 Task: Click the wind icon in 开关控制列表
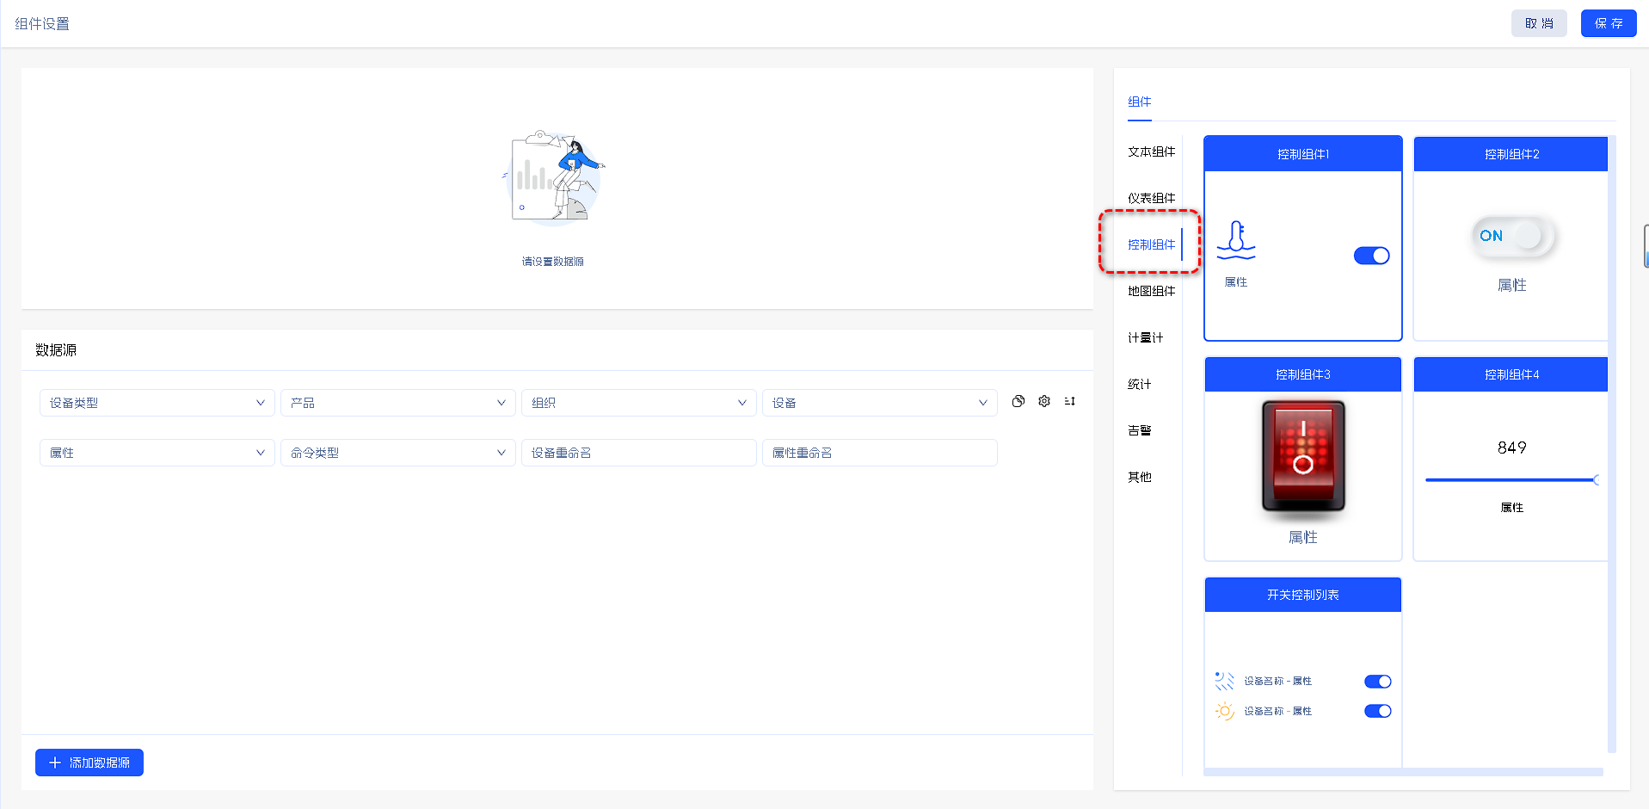pos(1224,681)
